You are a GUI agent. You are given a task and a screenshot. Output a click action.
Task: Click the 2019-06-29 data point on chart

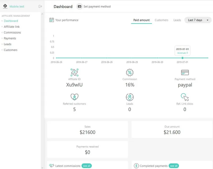pos(132,58)
